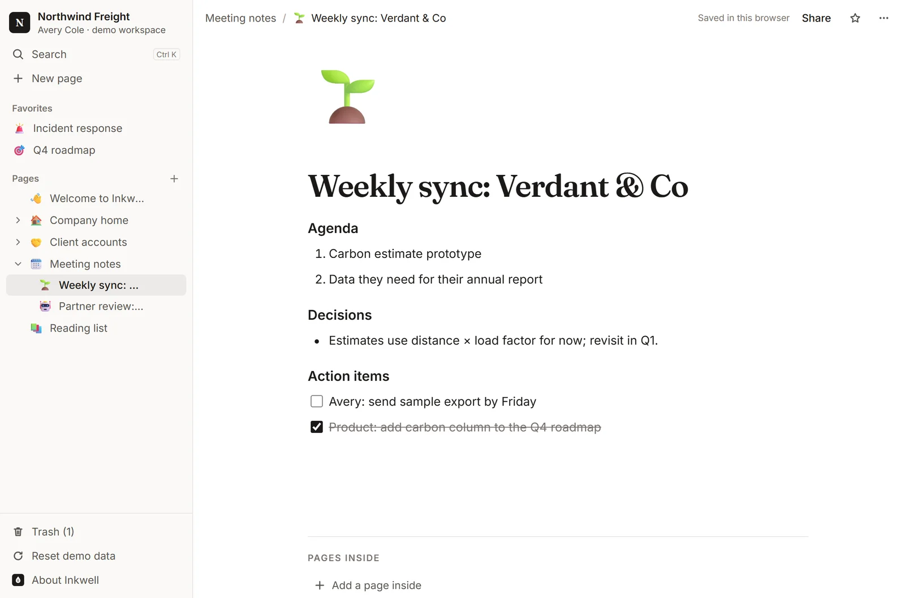This screenshot has height=598, width=905.
Task: Click the Meeting notes breadcrumb link
Action: (241, 18)
